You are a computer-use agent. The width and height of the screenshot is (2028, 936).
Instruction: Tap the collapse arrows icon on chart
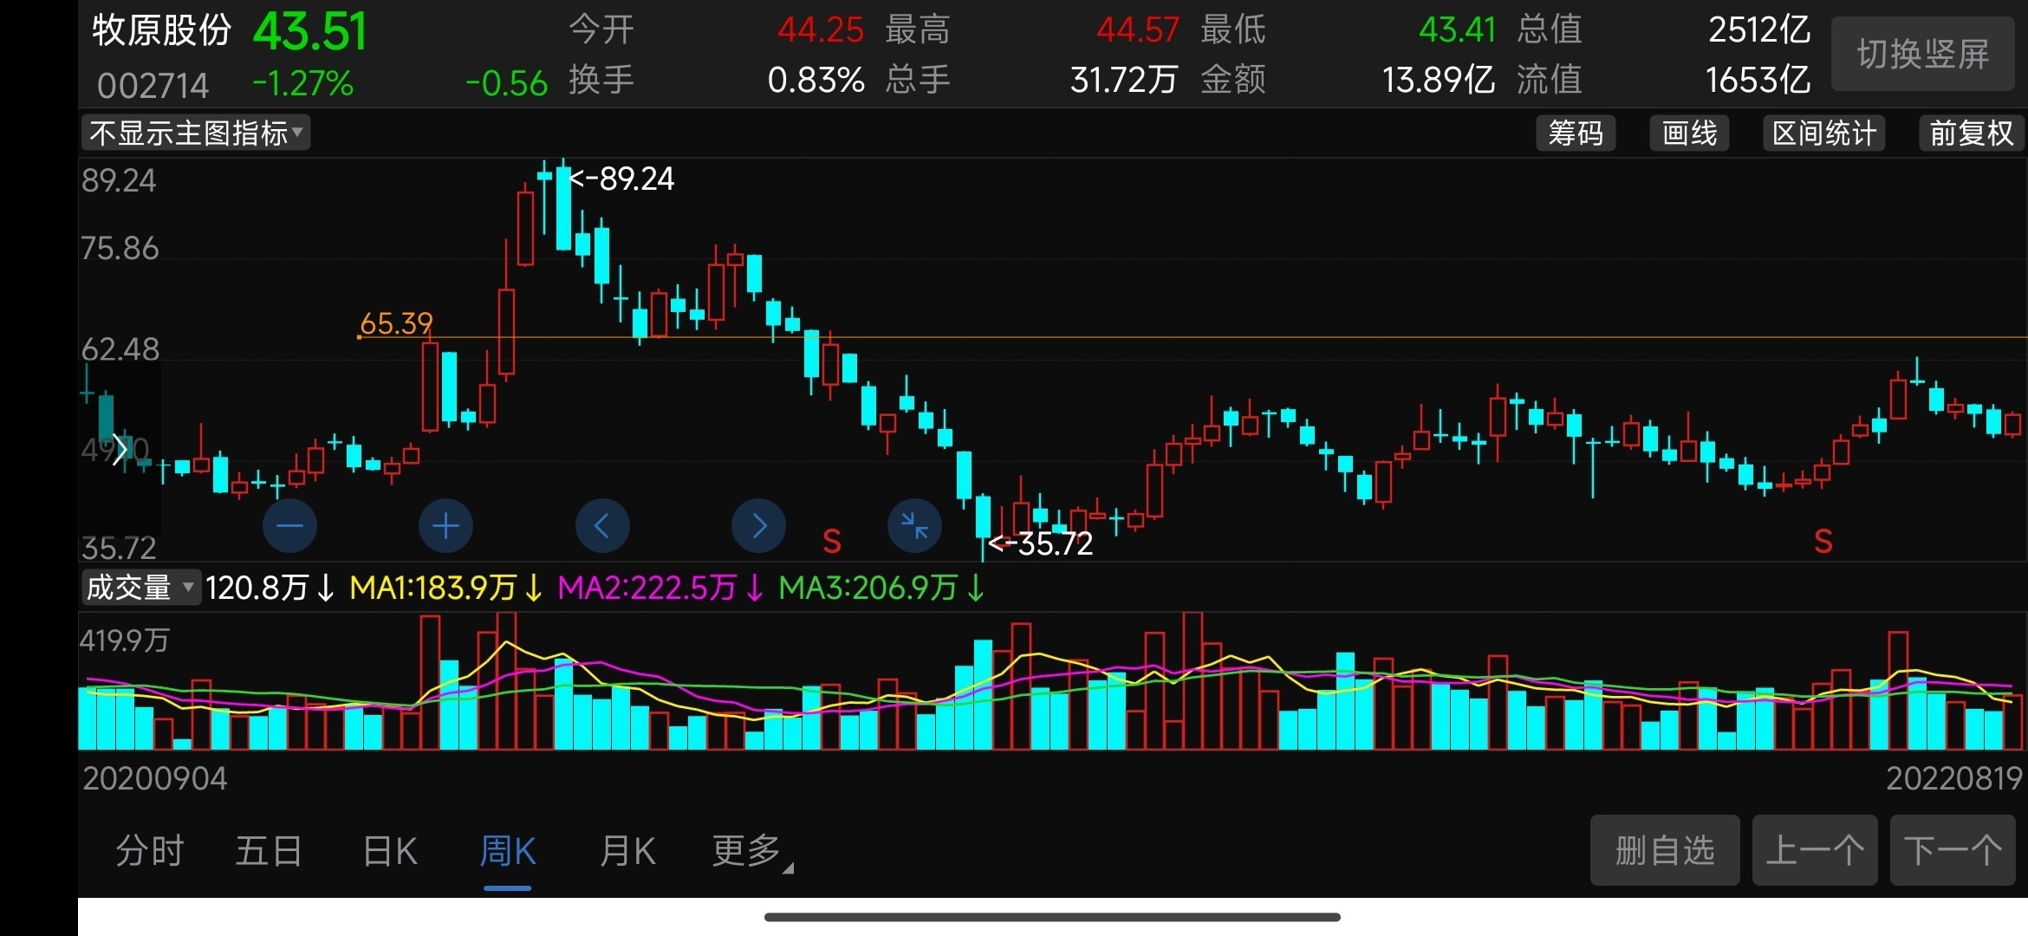click(914, 525)
